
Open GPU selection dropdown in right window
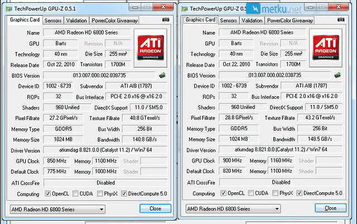click(x=233, y=209)
